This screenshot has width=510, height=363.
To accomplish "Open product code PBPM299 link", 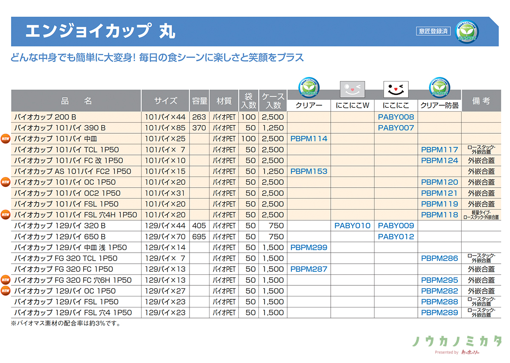I will click(309, 248).
